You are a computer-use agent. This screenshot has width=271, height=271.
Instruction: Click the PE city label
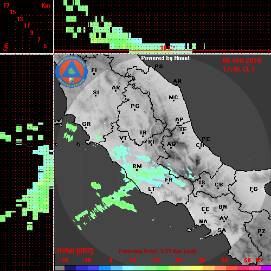click(x=206, y=139)
